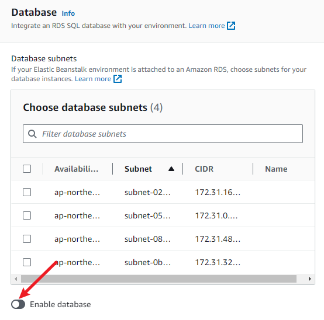Click the Enable database label
Screen dimensions: 324x320
[x=60, y=304]
